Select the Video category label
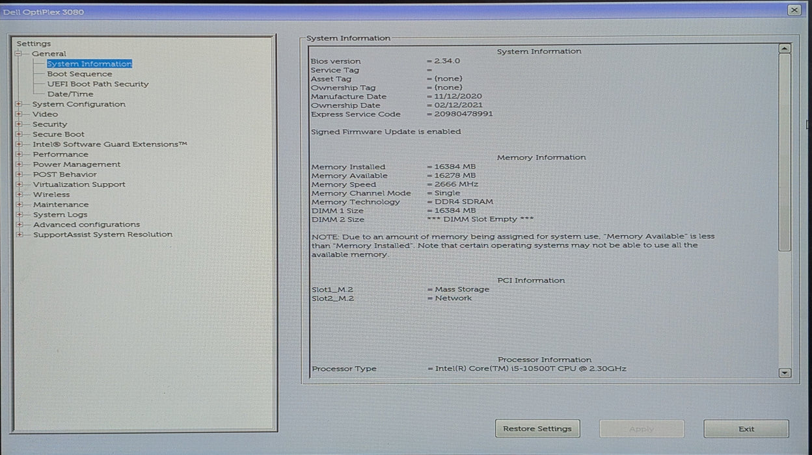 pyautogui.click(x=45, y=114)
